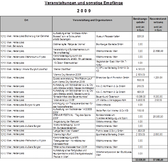Select the first row's organizer cell
This screenshot has width=168, height=162.
pos(113,36)
